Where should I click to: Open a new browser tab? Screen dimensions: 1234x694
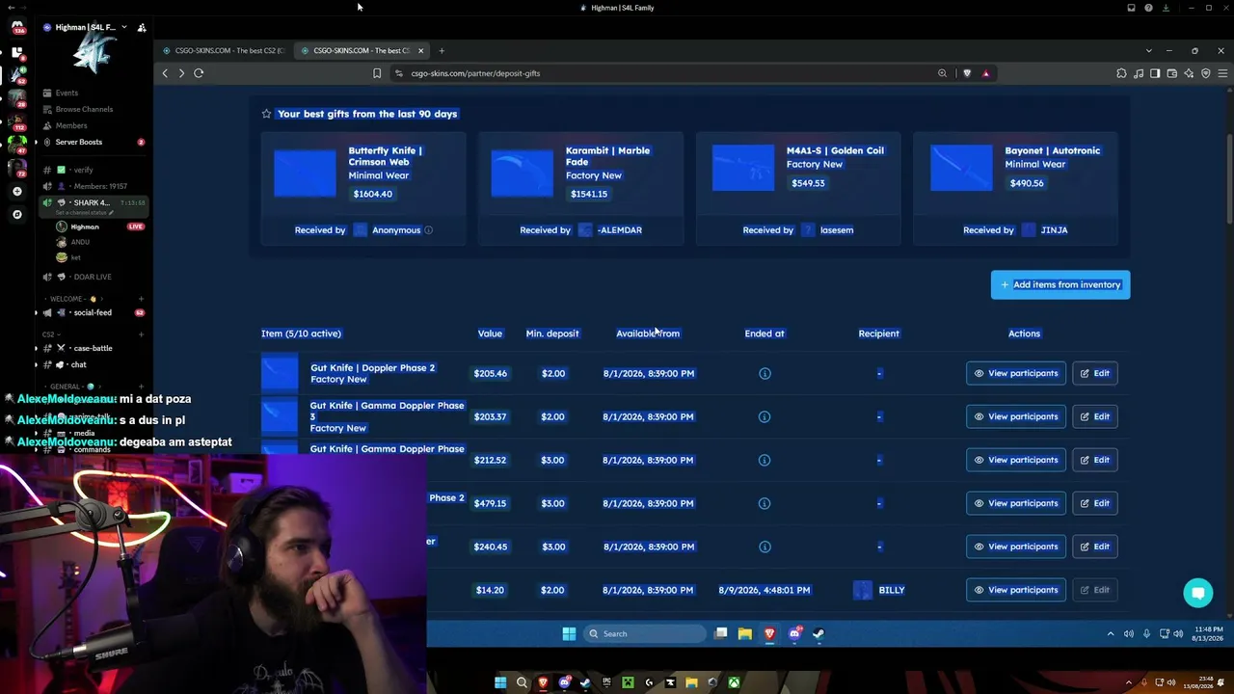pyautogui.click(x=442, y=50)
